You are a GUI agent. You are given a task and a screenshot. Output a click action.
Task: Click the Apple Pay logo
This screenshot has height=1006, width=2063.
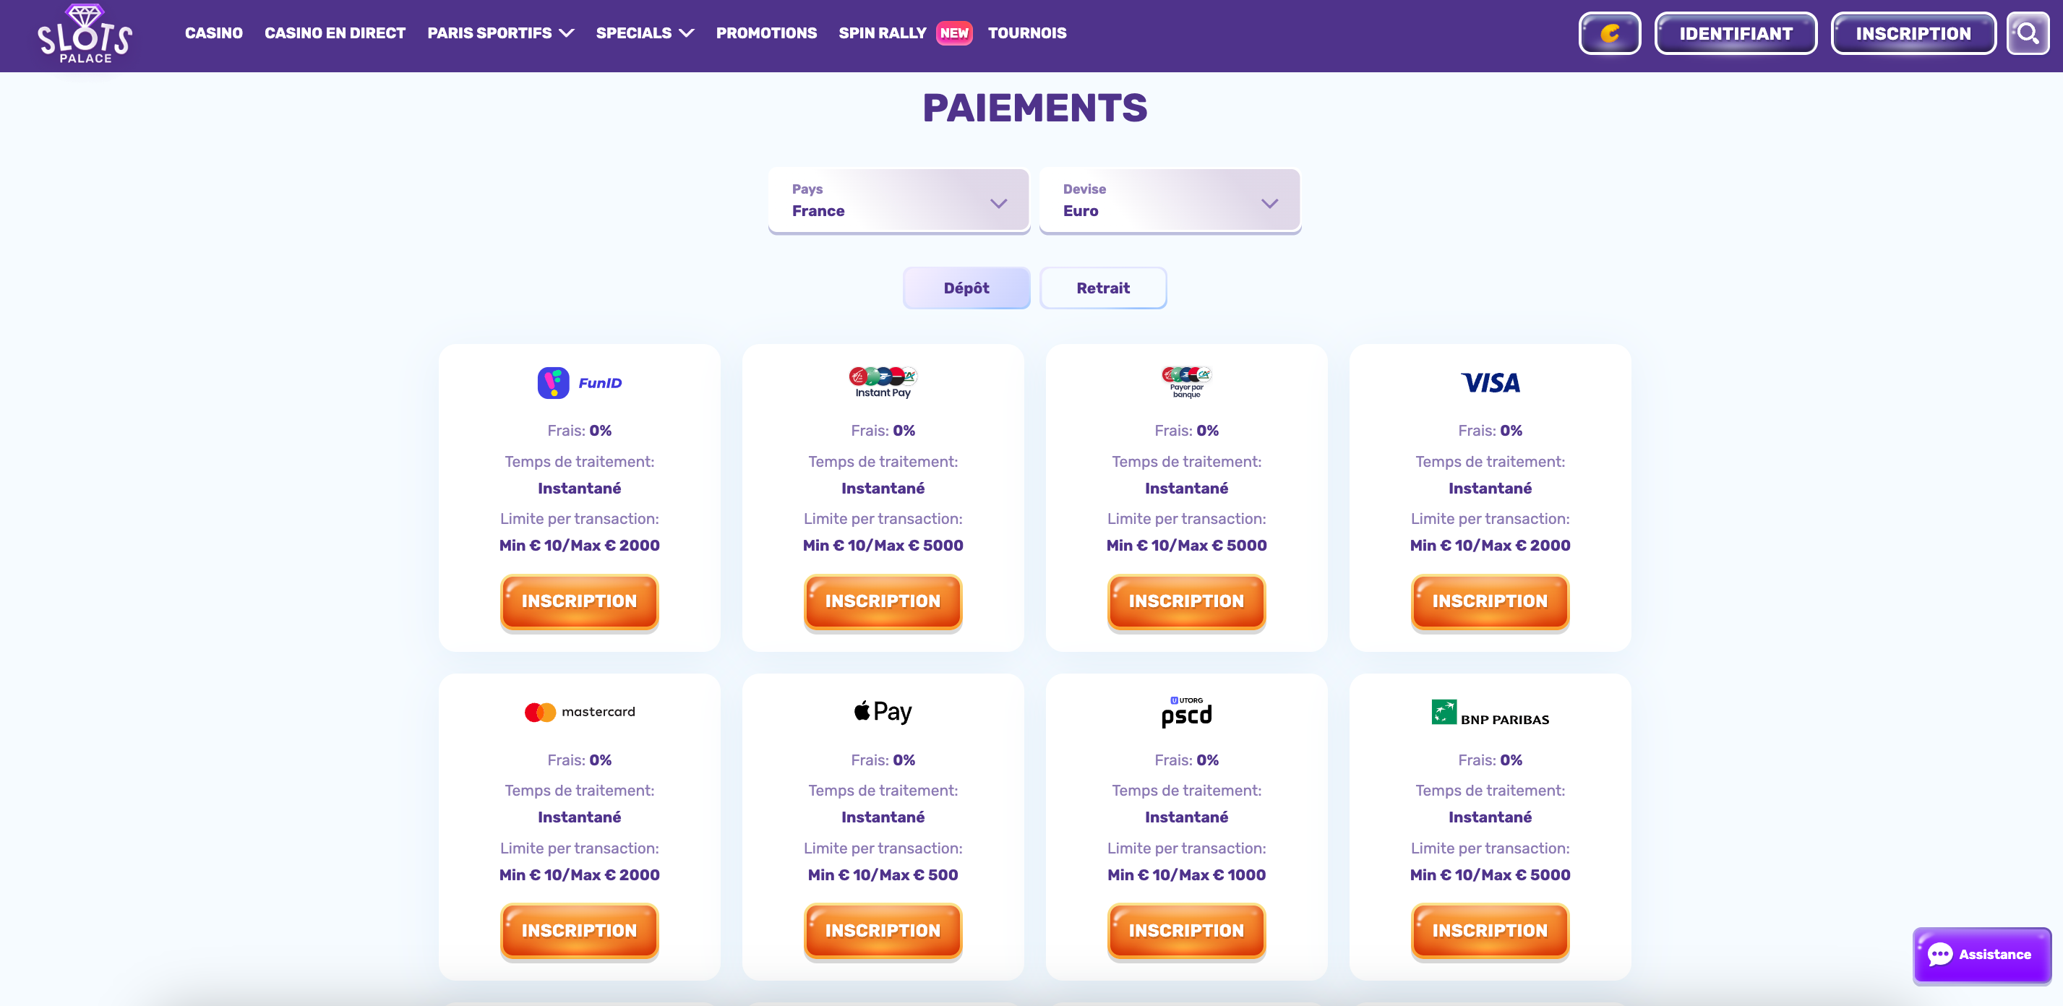pos(883,711)
